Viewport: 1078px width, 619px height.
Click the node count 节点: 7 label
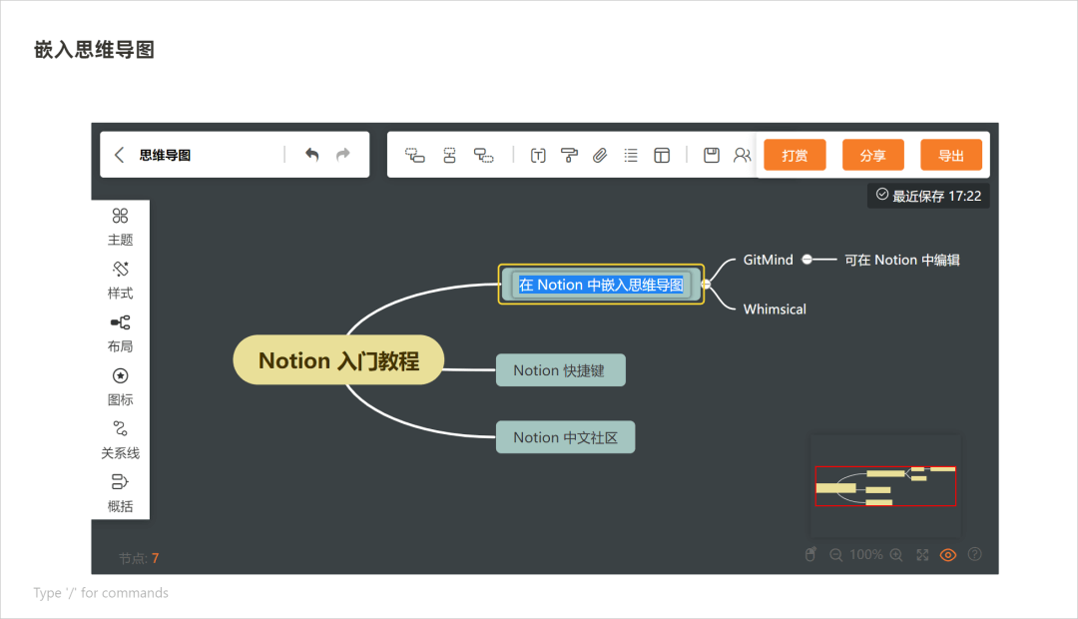pos(139,558)
